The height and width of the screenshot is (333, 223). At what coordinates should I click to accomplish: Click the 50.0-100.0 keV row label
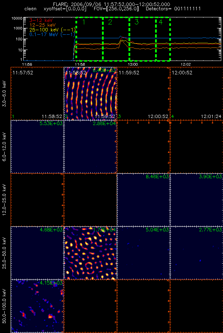4,306
